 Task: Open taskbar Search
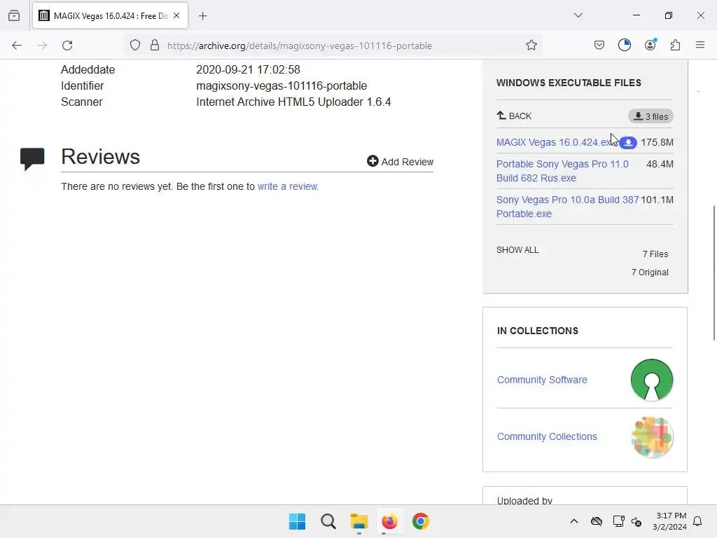pyautogui.click(x=328, y=521)
